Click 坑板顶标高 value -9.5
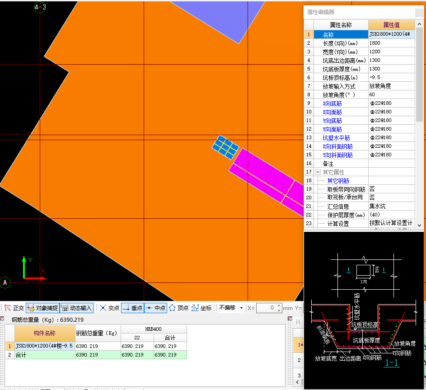Screen dimensions: 426x390 pos(392,77)
